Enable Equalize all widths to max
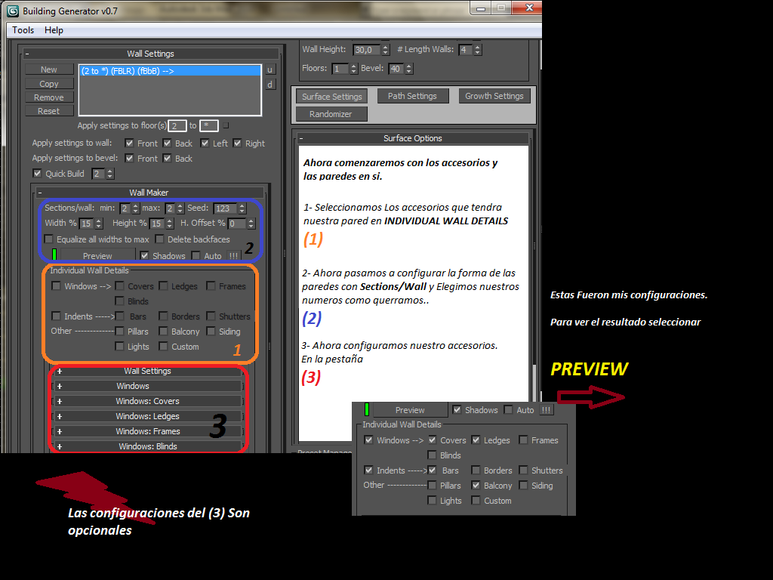Image resolution: width=773 pixels, height=580 pixels. (49, 239)
